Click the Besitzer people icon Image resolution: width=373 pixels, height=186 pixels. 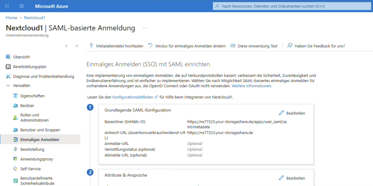coord(15,106)
